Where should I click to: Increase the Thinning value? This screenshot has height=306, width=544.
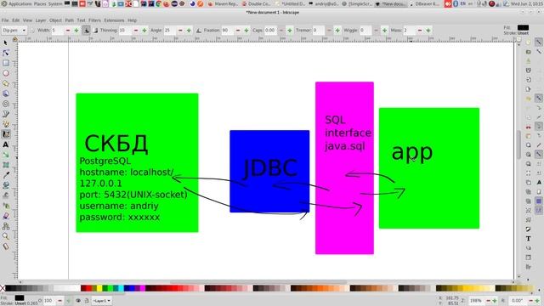(x=144, y=31)
